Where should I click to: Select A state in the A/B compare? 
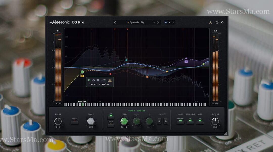(x=166, y=22)
